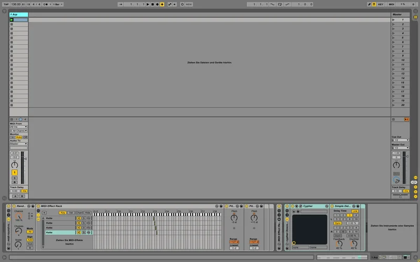Toggle the yellow track activator button 1
420x262 pixels.
click(15, 172)
